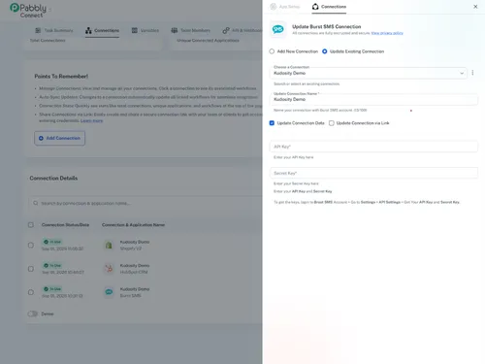
Task: Select the Burst SMS connection row checkbox
Action: (31, 292)
